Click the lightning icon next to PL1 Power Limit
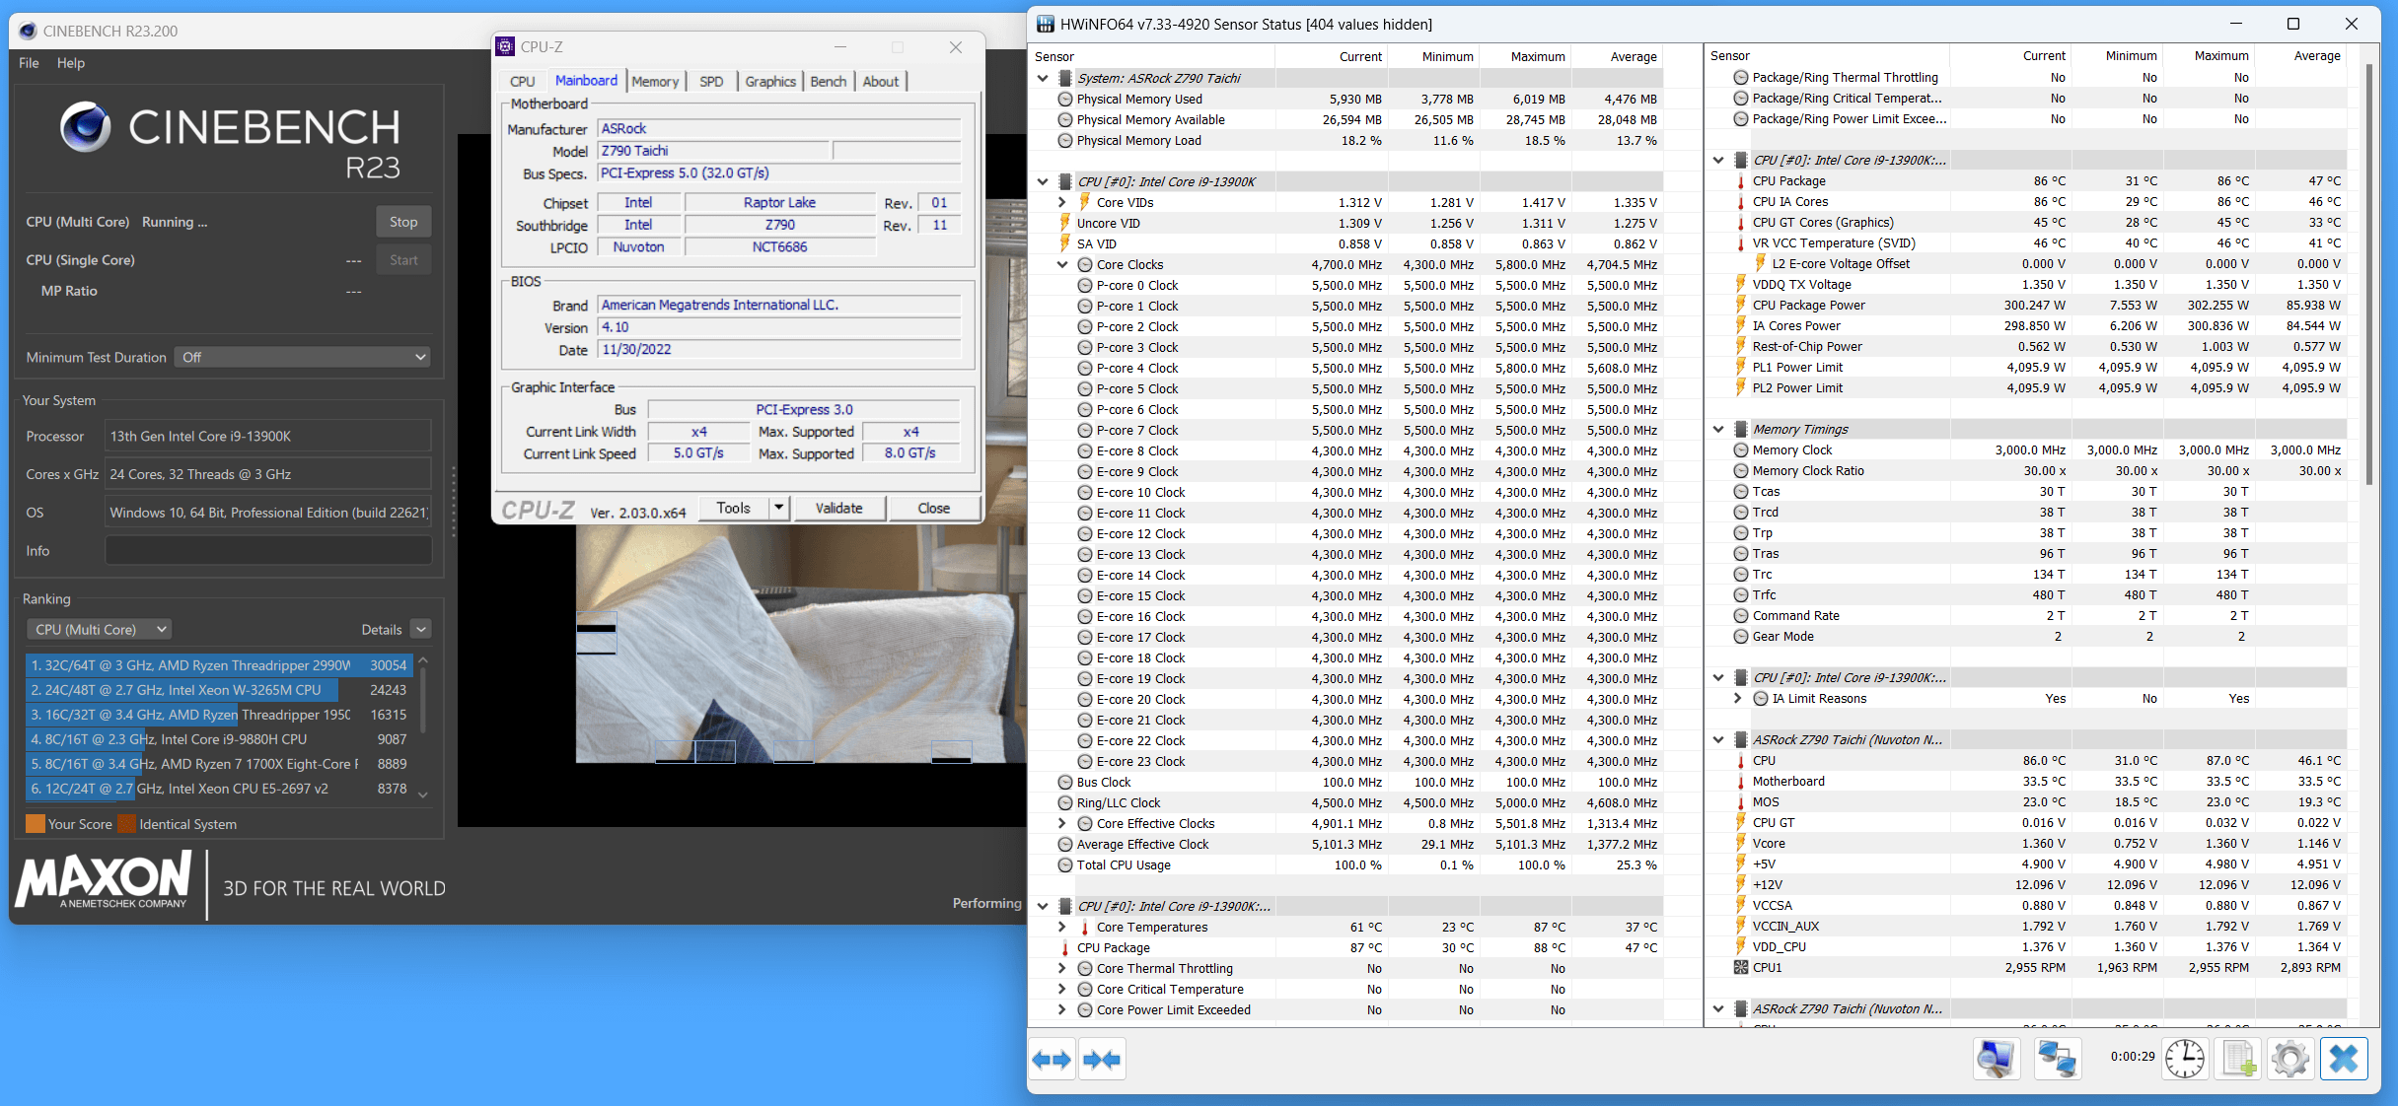2398x1106 pixels. (1741, 368)
